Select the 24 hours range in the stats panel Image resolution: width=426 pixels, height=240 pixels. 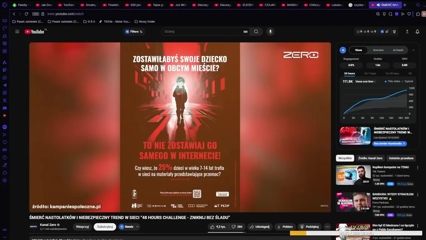[349, 73]
